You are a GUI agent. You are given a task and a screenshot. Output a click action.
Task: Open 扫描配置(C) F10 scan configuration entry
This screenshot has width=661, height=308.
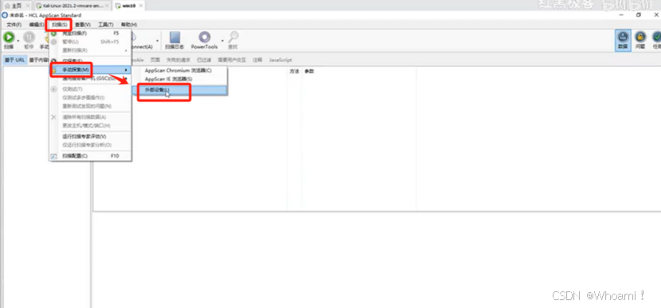point(91,156)
